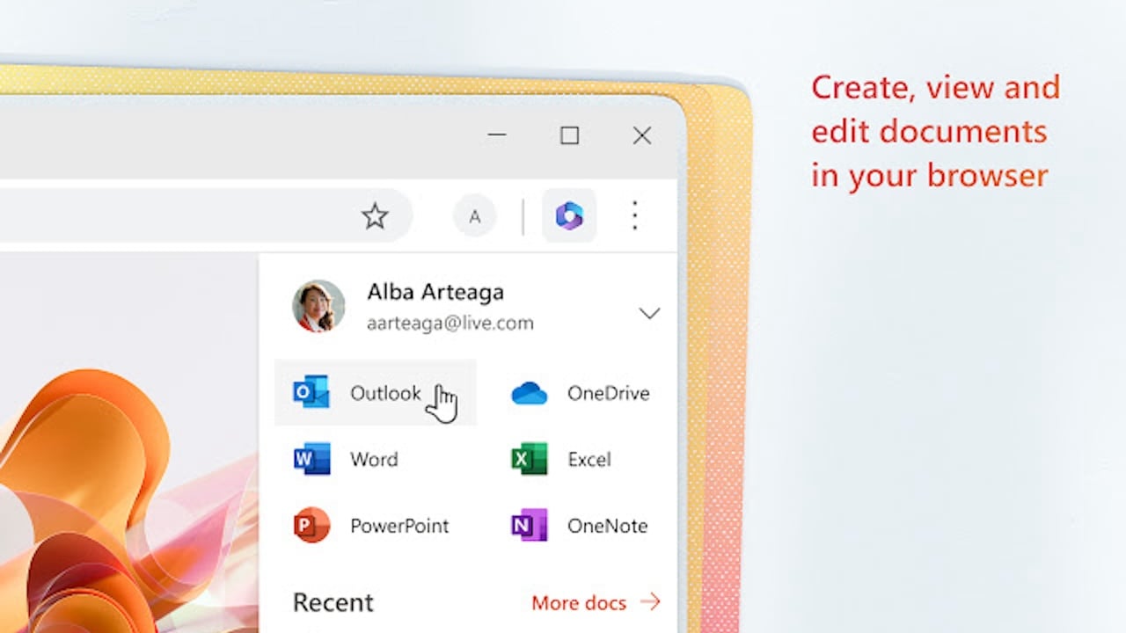The height and width of the screenshot is (633, 1126).
Task: Launch OneDrive
Action: tap(608, 393)
